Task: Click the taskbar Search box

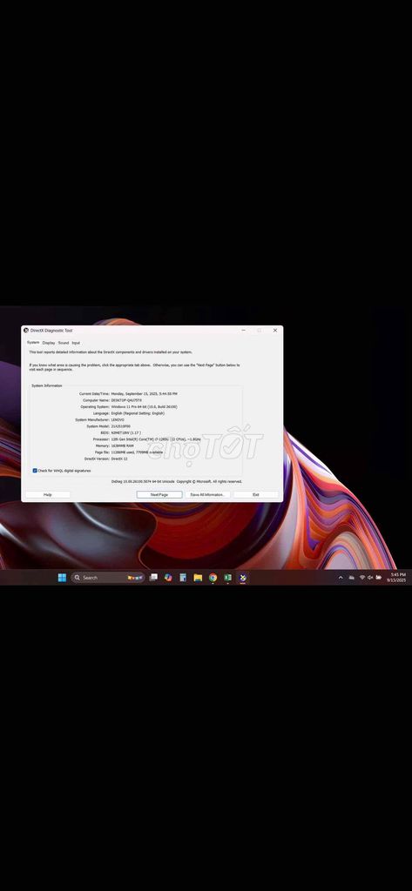Action: click(x=107, y=578)
